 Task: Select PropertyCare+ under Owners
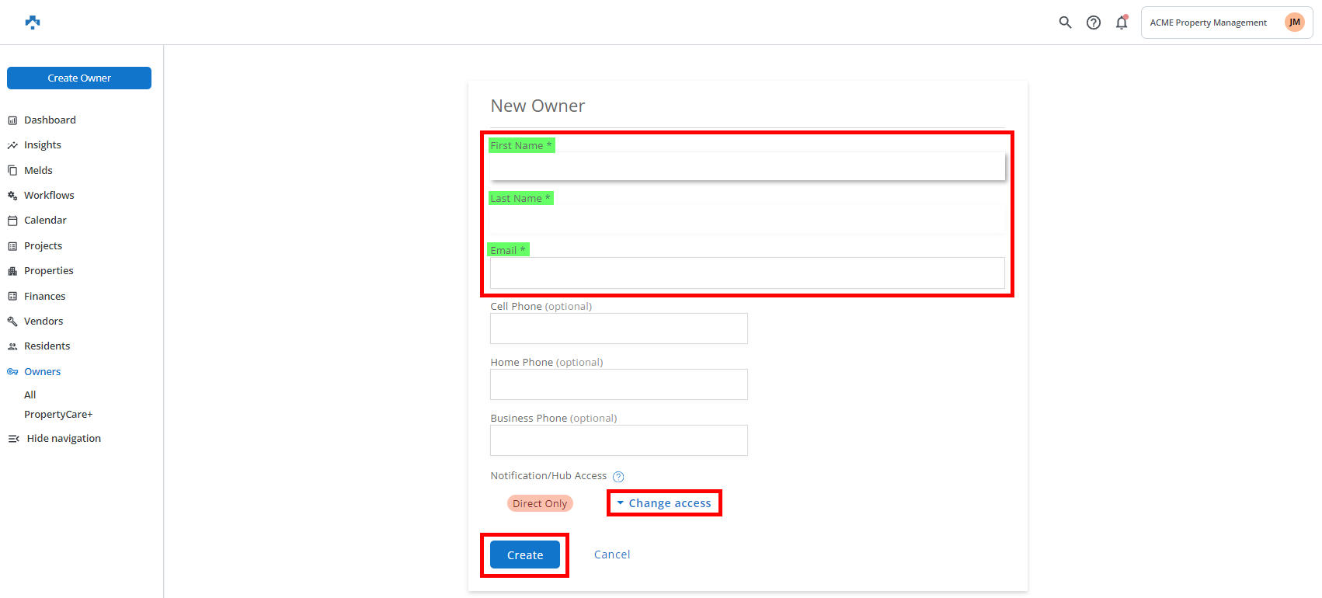pyautogui.click(x=58, y=415)
